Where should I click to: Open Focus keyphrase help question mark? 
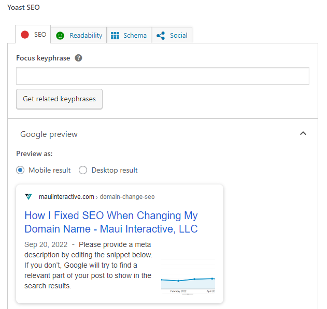78,58
